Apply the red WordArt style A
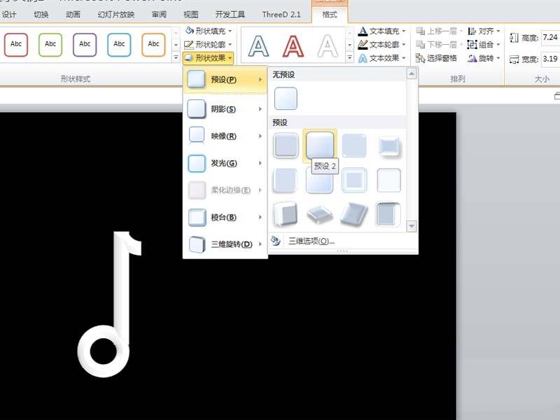The width and height of the screenshot is (560, 420). coord(293,46)
